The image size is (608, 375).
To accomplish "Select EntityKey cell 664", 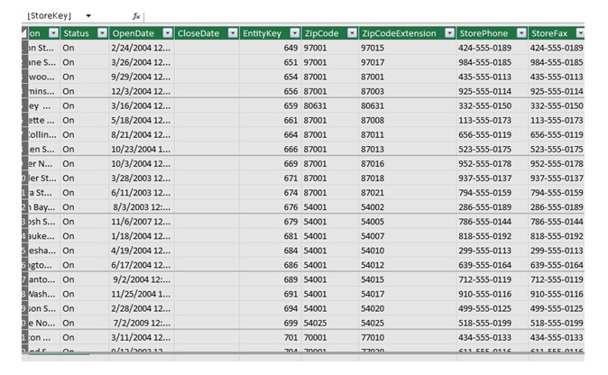I will click(x=271, y=135).
